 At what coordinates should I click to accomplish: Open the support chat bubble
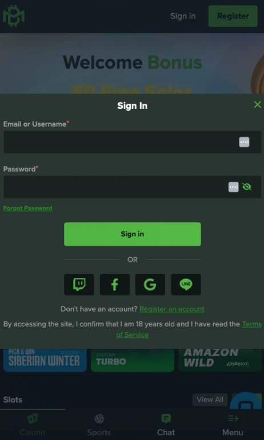246,400
